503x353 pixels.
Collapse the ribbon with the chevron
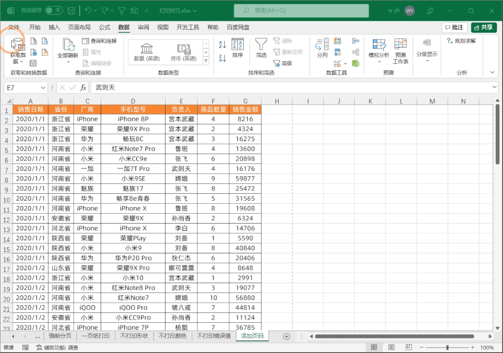click(x=492, y=72)
